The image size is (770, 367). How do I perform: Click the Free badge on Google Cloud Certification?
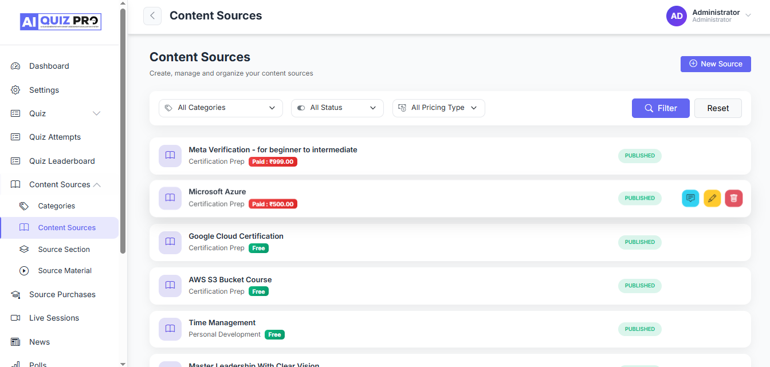(x=259, y=248)
